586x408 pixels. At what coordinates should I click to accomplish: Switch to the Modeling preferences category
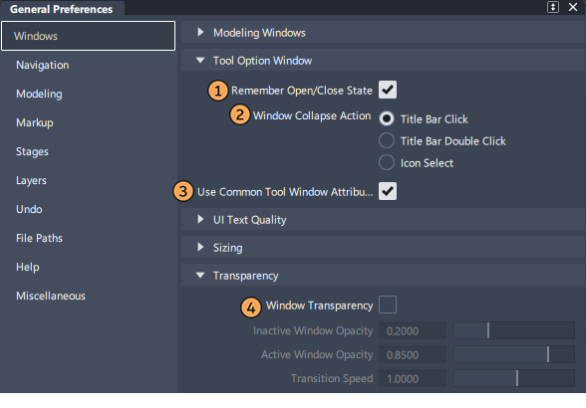pyautogui.click(x=39, y=94)
